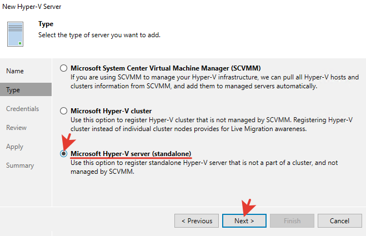
Task: Select the Hyper-V server (standalone) radio button
Action: click(64, 154)
